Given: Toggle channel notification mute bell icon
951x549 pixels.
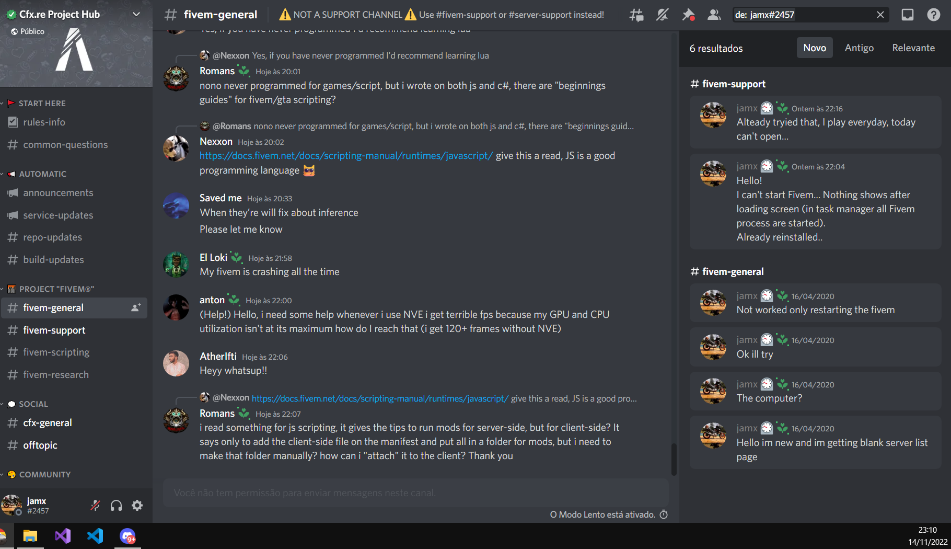Looking at the screenshot, I should coord(662,15).
